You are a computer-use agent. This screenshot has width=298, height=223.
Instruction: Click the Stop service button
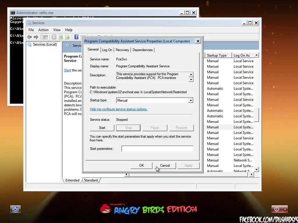click(x=128, y=128)
